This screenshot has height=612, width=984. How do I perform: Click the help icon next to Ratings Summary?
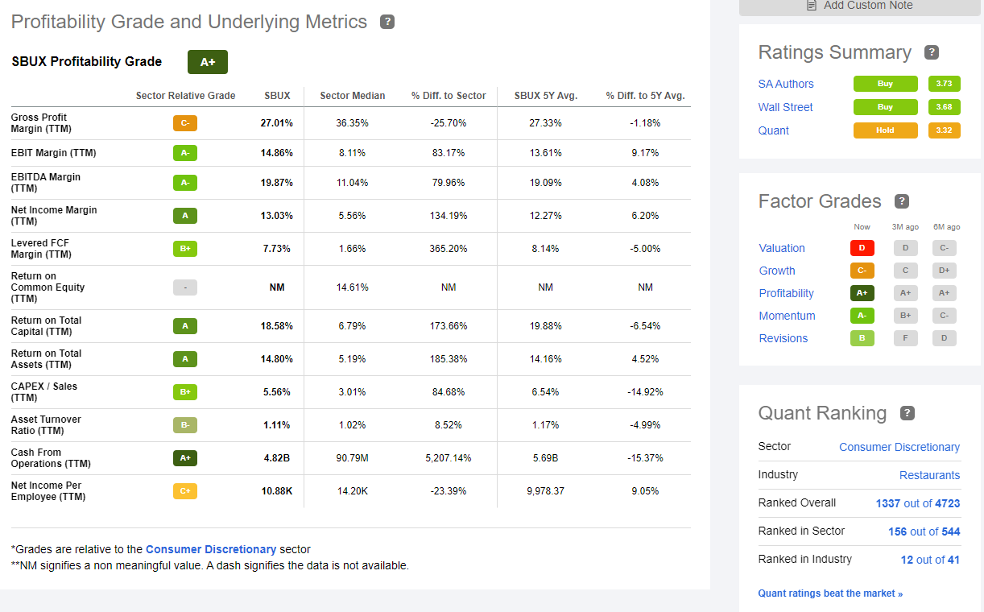pos(932,52)
